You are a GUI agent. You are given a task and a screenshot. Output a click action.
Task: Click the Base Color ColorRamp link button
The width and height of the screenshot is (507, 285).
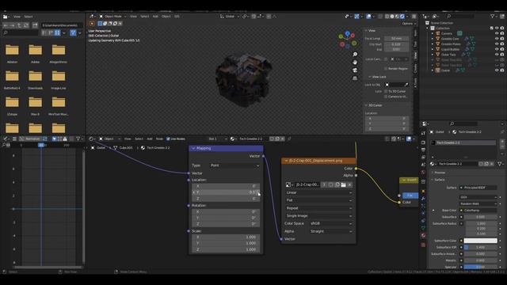[x=478, y=211]
